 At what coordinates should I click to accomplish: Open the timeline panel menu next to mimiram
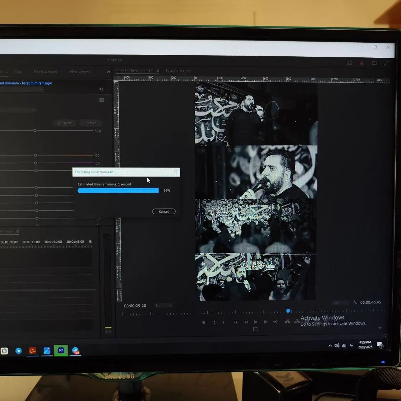pos(18,231)
